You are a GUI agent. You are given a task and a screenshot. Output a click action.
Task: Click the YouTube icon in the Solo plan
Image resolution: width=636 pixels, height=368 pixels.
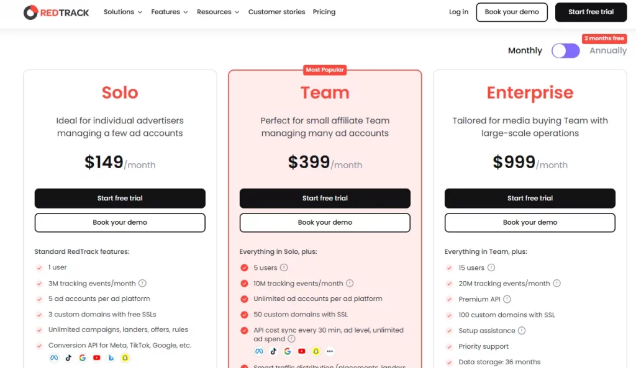(96, 358)
